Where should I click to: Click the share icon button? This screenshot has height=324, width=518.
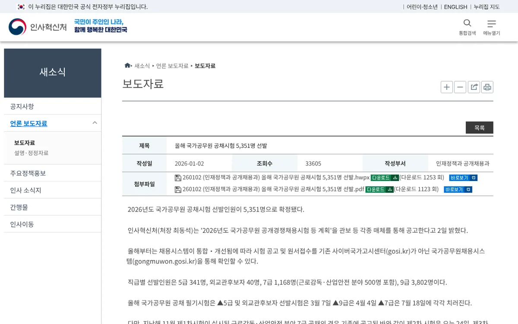click(x=474, y=87)
